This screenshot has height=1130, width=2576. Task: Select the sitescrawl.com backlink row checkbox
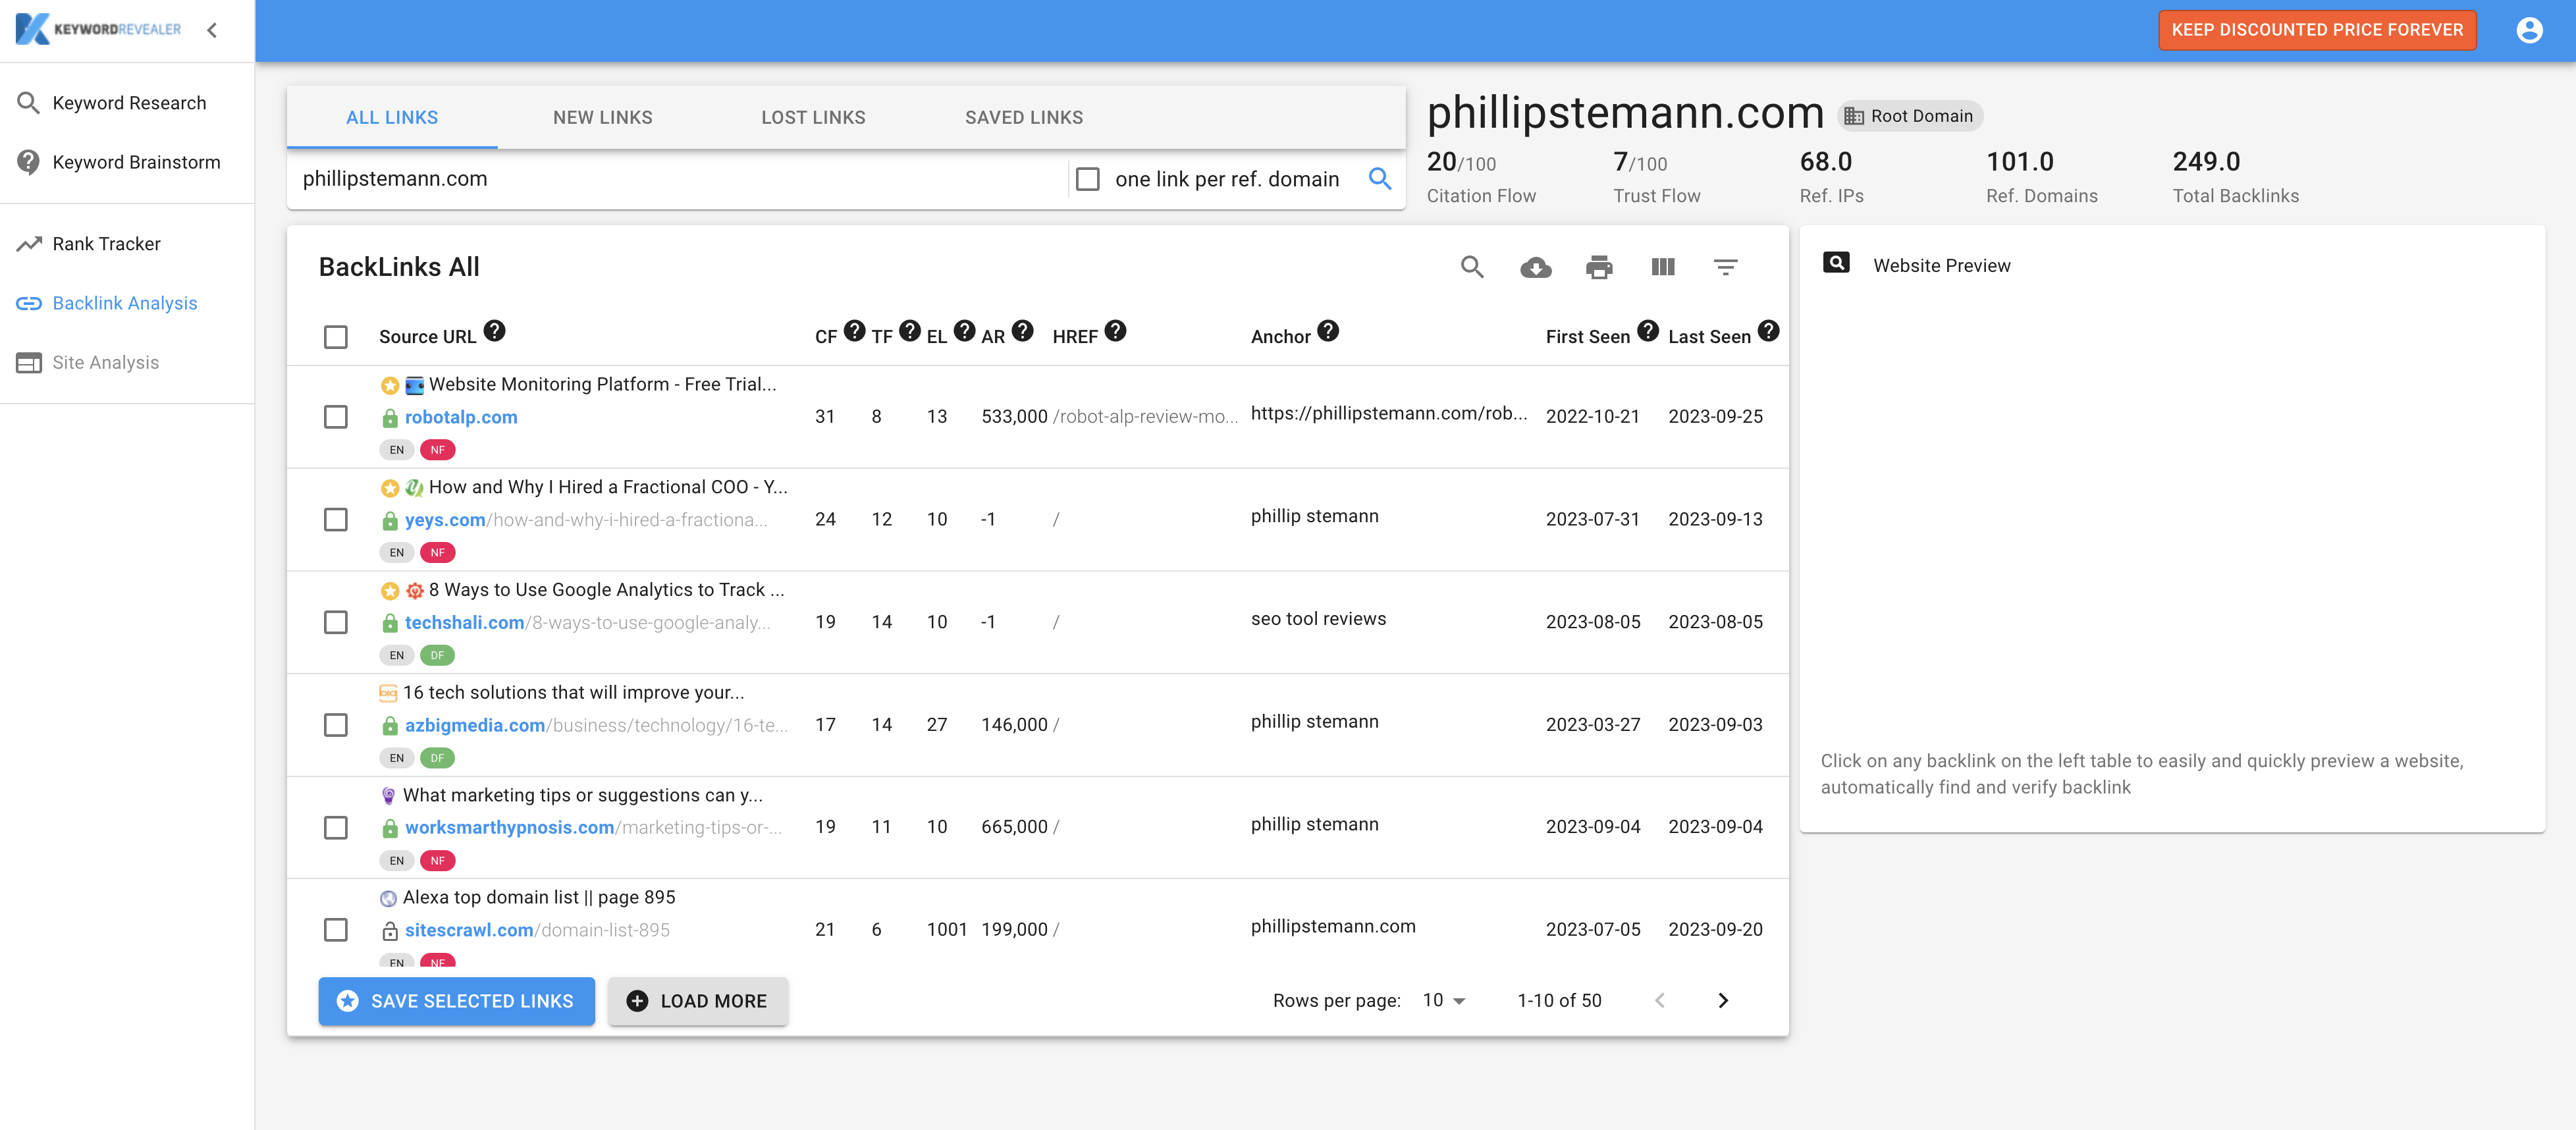tap(335, 930)
